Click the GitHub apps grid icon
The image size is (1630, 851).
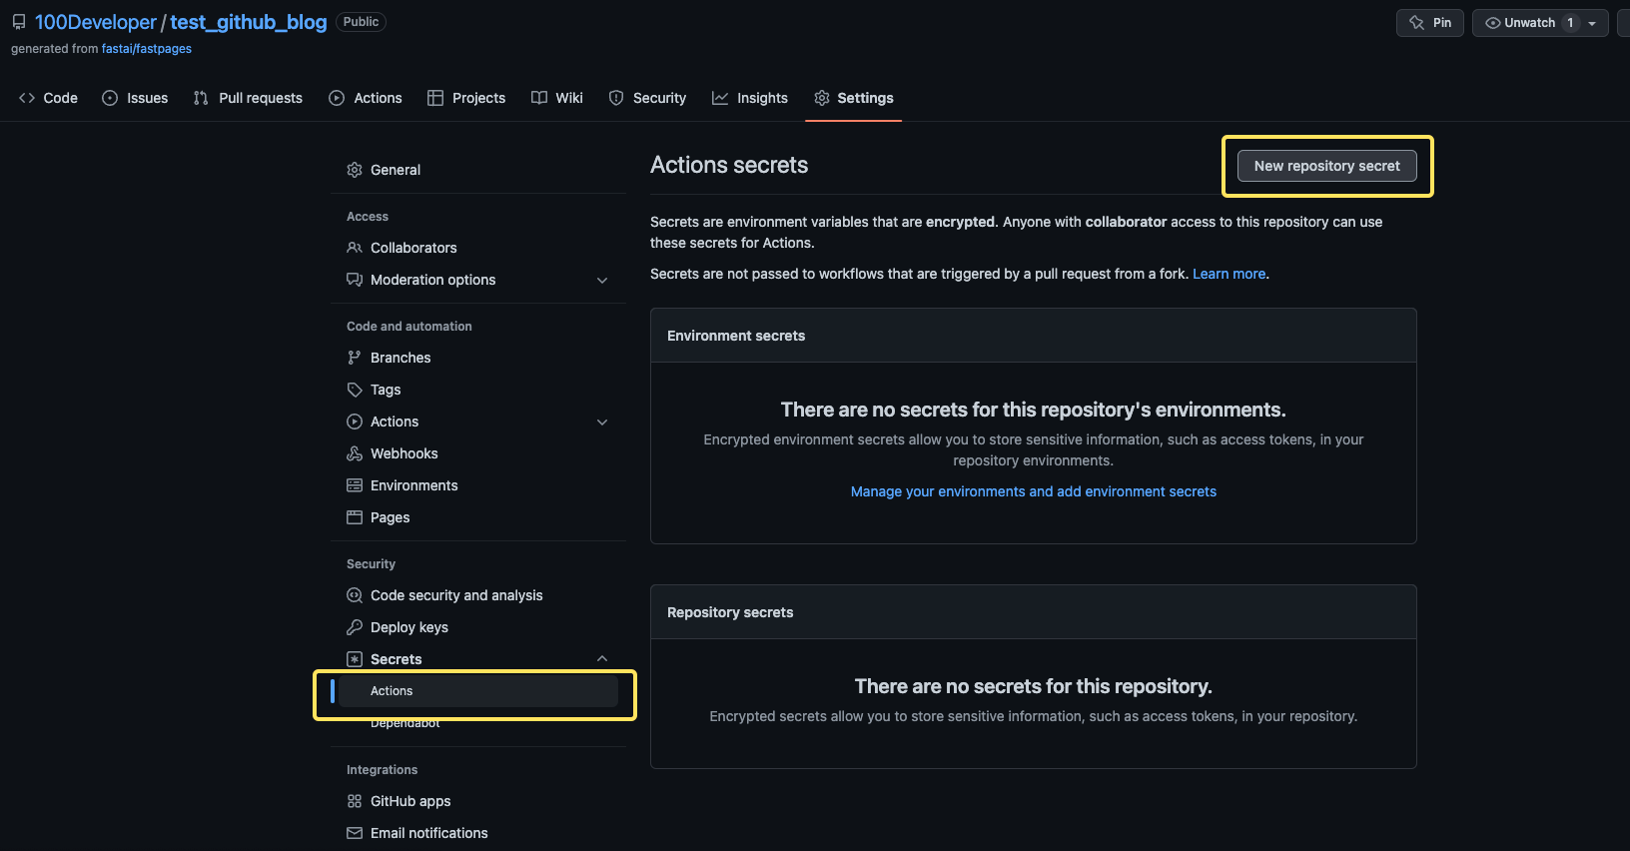point(355,801)
